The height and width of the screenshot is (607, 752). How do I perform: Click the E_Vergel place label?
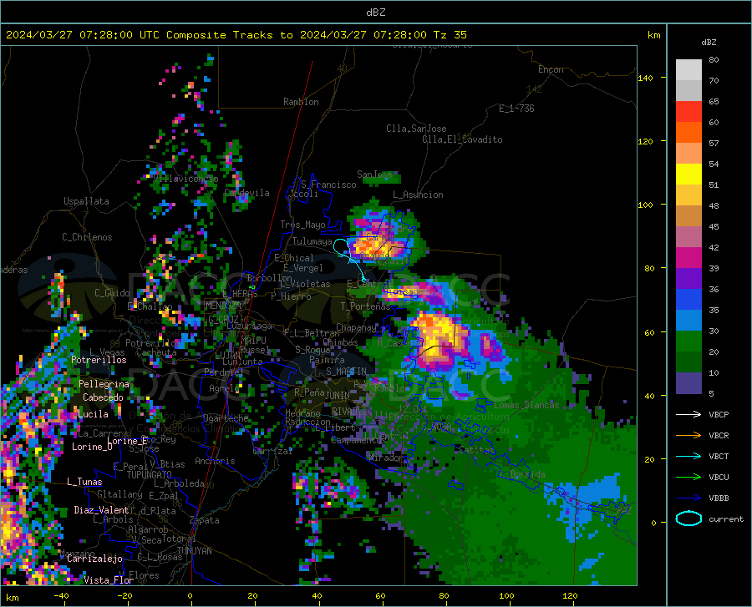coord(303,268)
